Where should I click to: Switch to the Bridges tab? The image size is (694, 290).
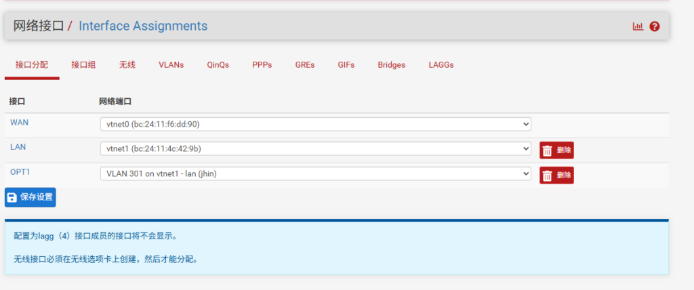(x=392, y=65)
